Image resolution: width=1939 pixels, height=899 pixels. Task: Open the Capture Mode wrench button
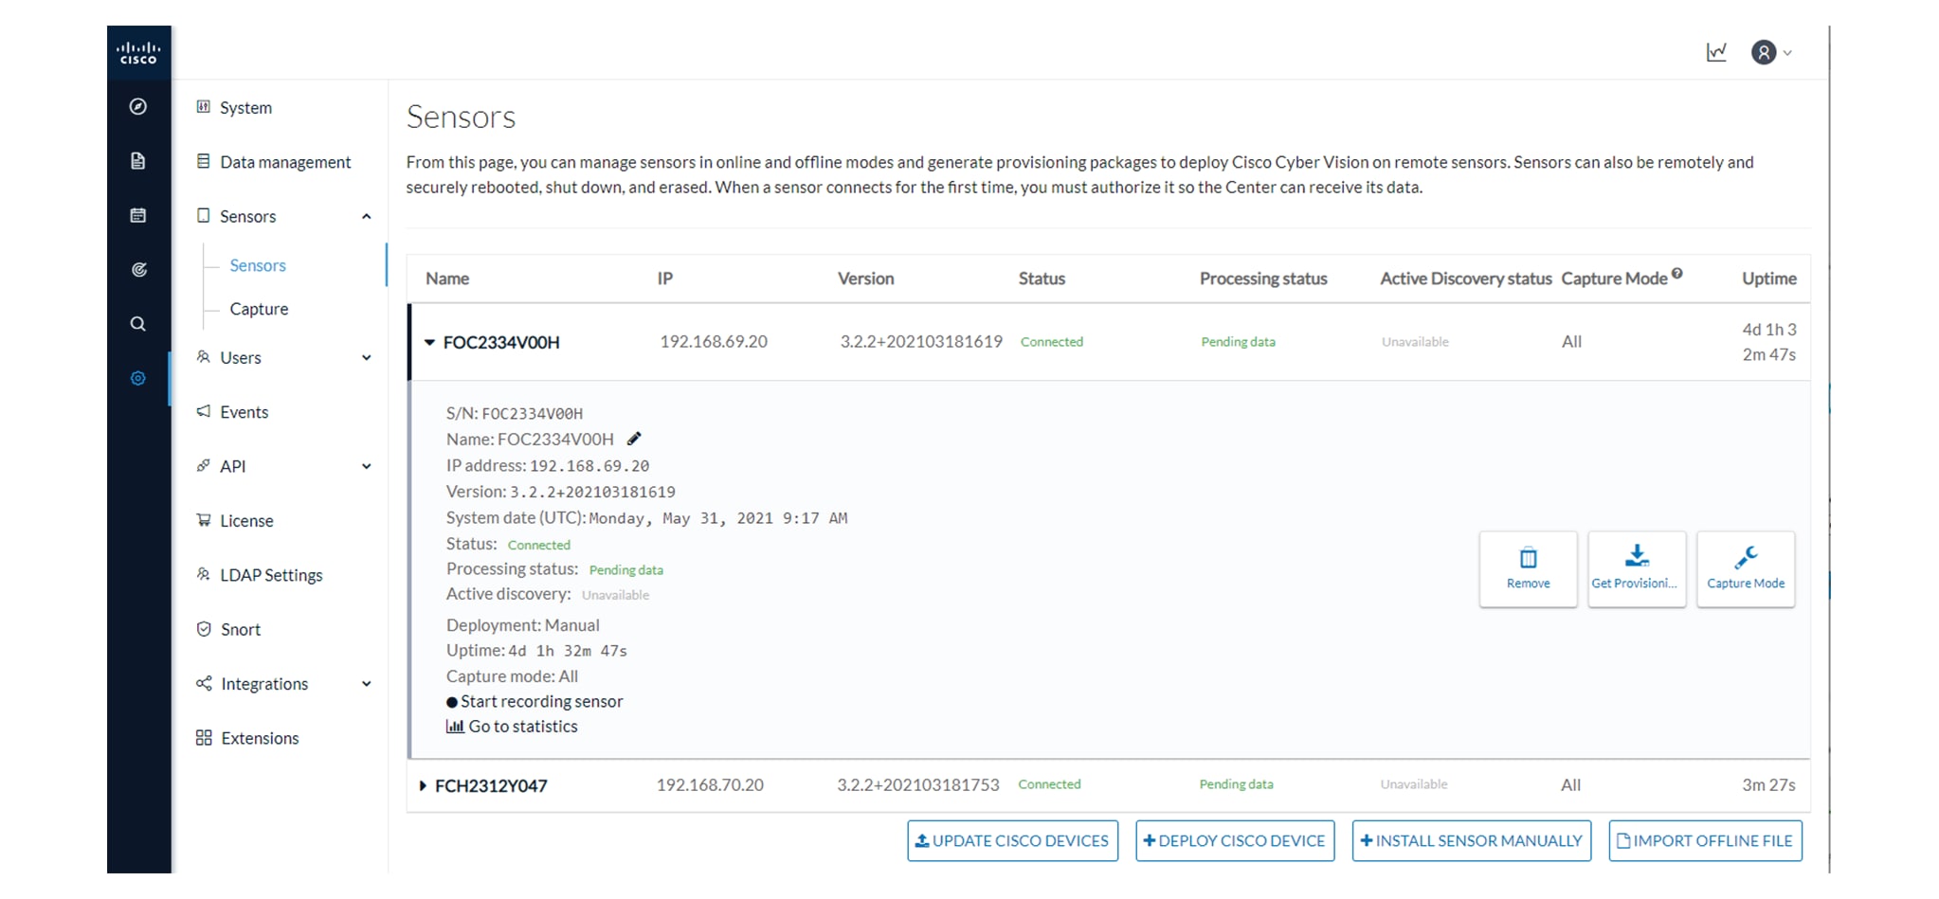1746,568
